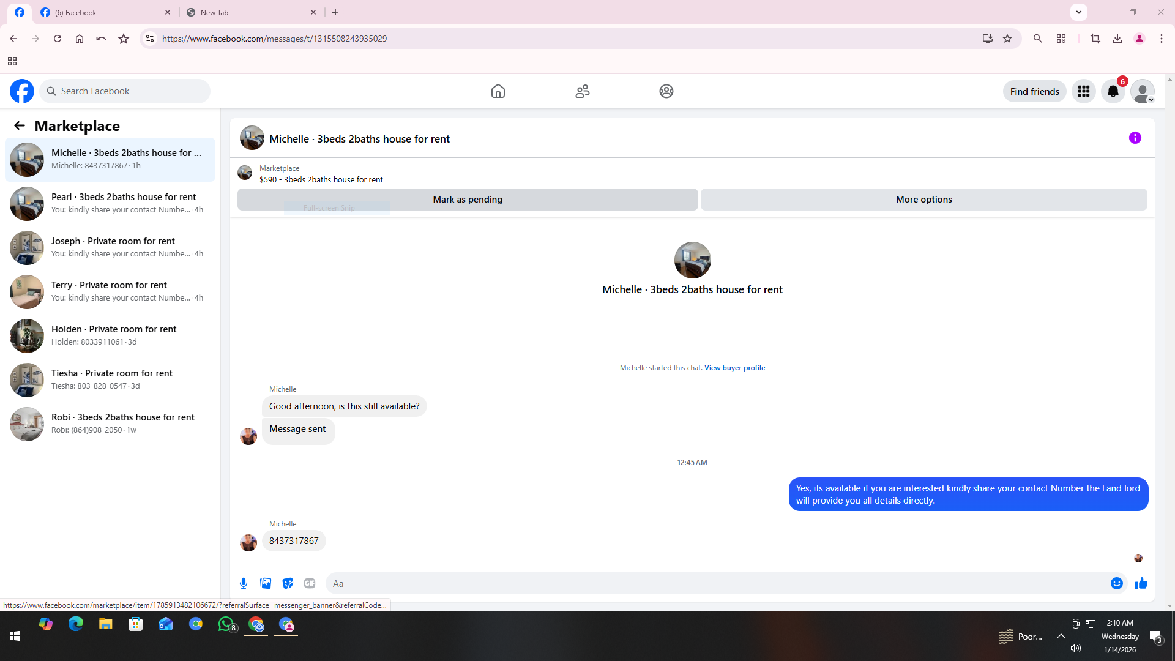Open conversation information purple icon

point(1135,138)
